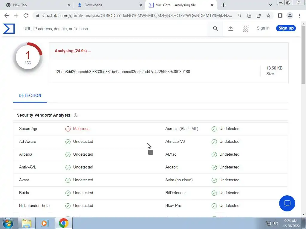Click the Bkav Pro vendor name
Image resolution: width=306 pixels, height=229 pixels.
[173, 206]
